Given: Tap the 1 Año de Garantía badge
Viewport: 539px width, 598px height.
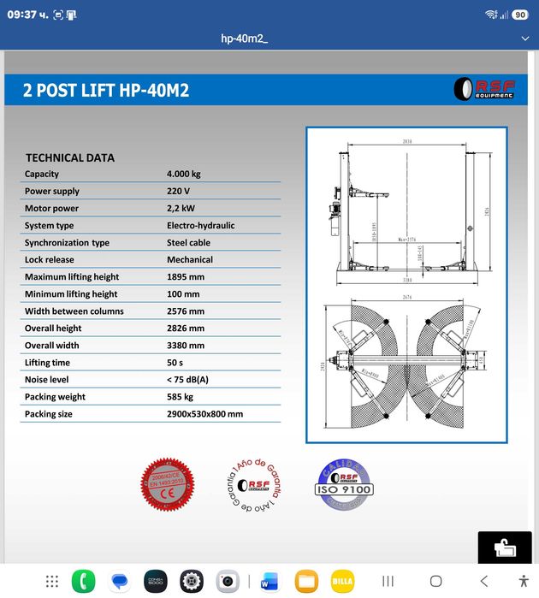Looking at the screenshot, I should (x=253, y=485).
